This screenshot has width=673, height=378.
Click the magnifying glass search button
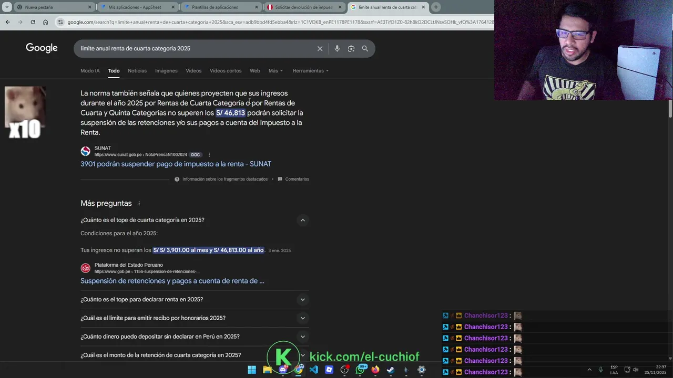[365, 48]
